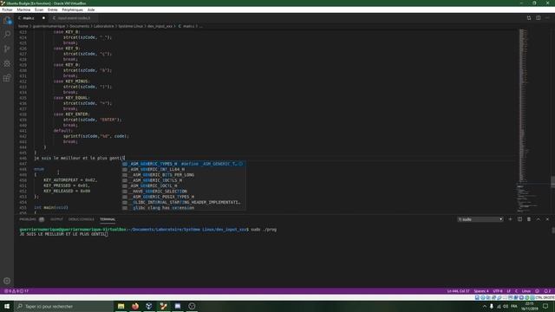This screenshot has height=312, width=555.
Task: Close the terminal panel
Action: [x=547, y=219]
